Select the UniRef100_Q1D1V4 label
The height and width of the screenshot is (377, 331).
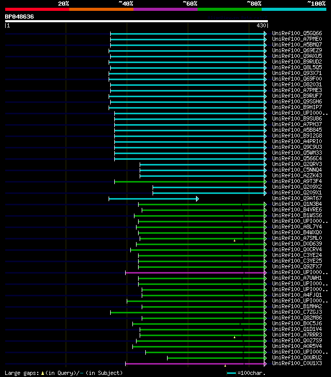[x=297, y=329]
